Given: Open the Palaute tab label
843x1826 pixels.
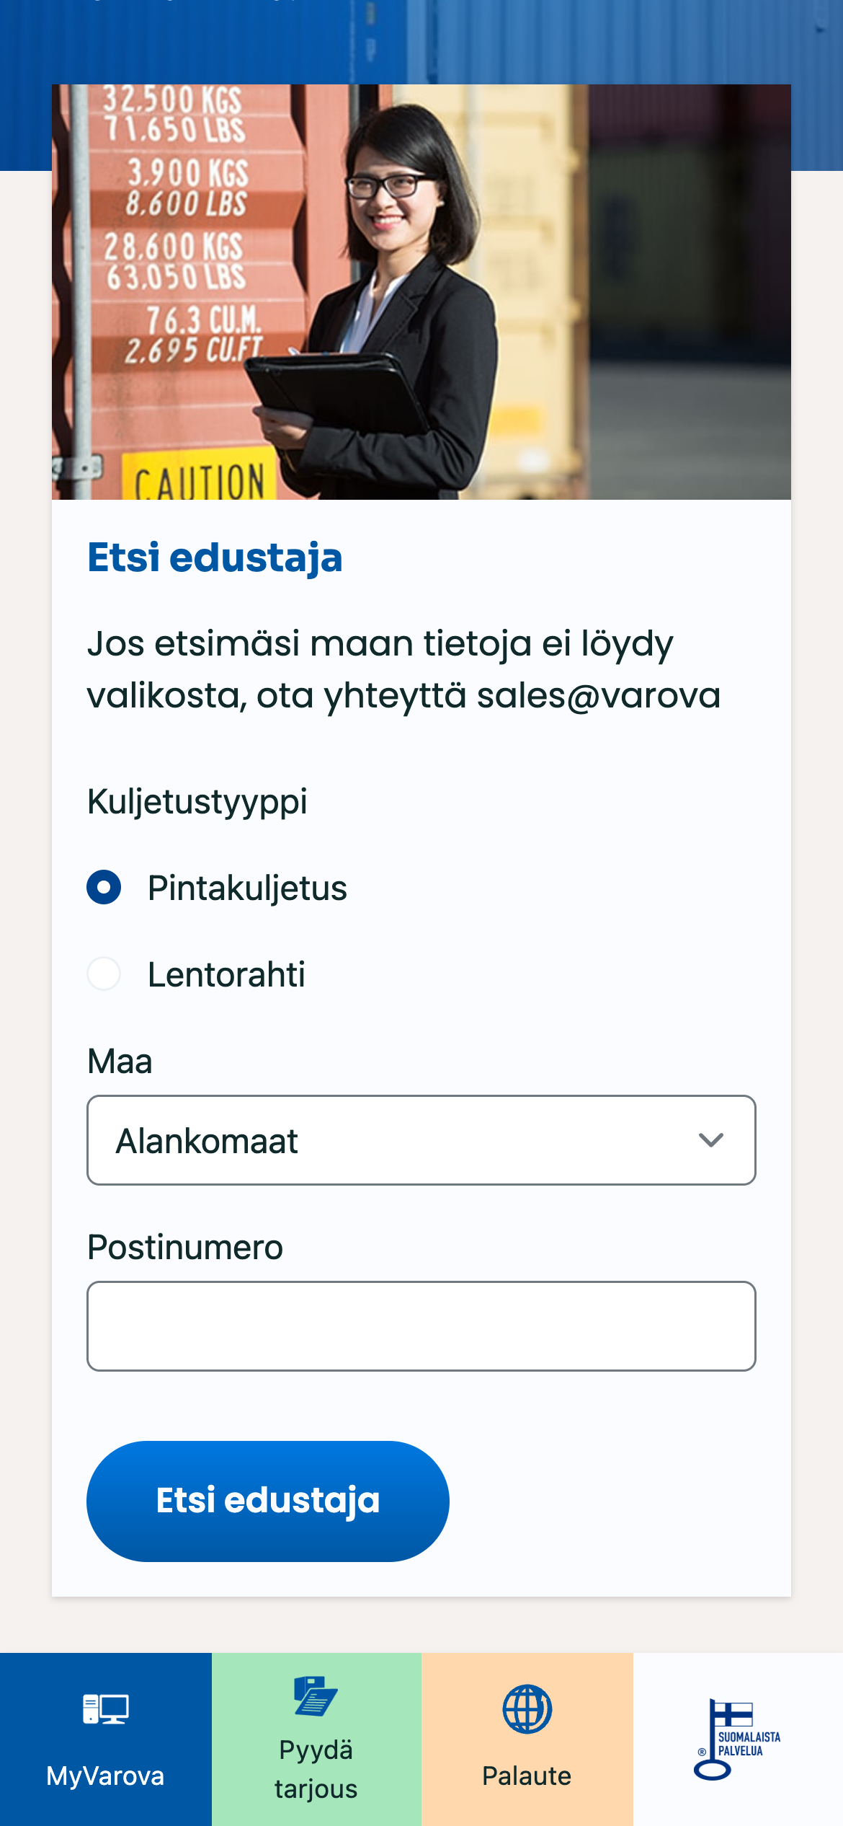Looking at the screenshot, I should tap(527, 1776).
